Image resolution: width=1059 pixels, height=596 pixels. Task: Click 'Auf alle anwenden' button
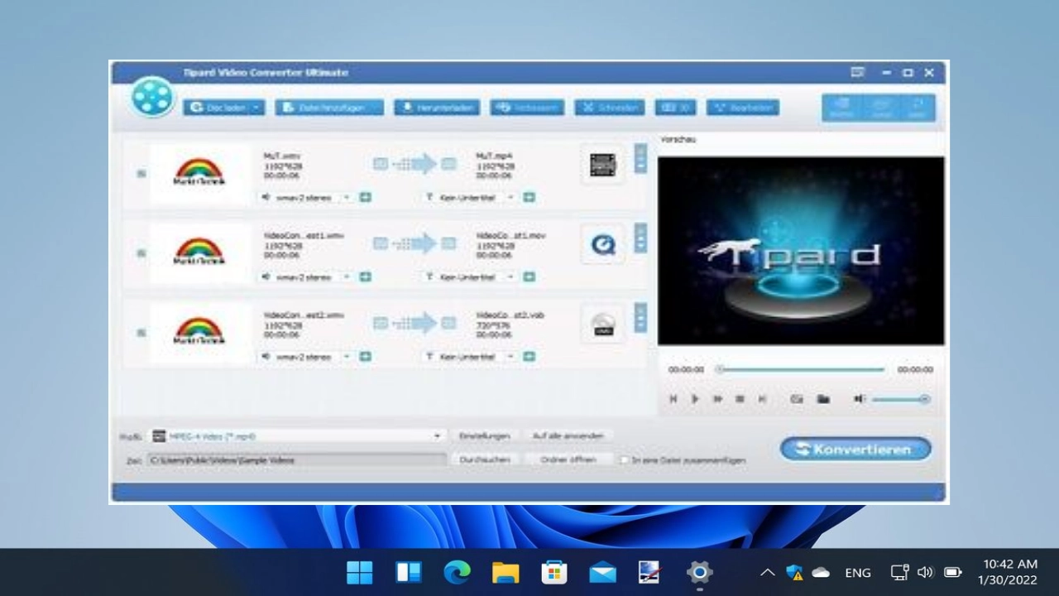pos(568,435)
